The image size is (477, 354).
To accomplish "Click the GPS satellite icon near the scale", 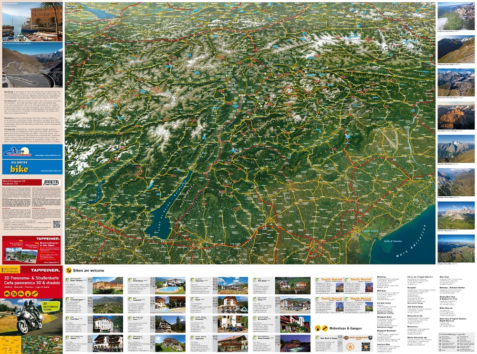I will pos(3,270).
